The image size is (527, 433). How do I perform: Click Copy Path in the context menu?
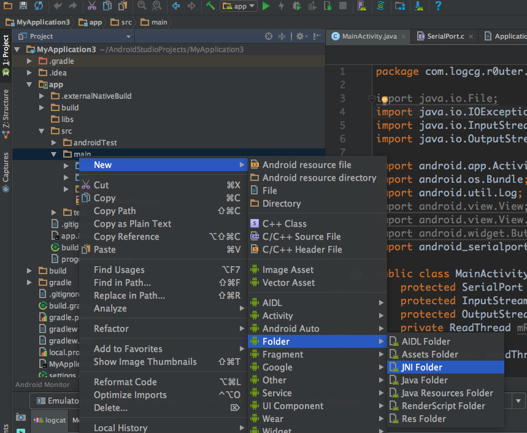pyautogui.click(x=115, y=211)
